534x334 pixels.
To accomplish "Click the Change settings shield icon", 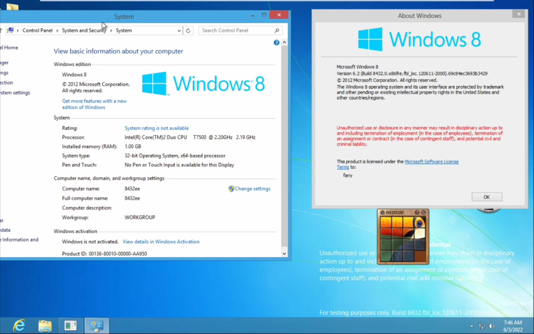I will coord(231,189).
